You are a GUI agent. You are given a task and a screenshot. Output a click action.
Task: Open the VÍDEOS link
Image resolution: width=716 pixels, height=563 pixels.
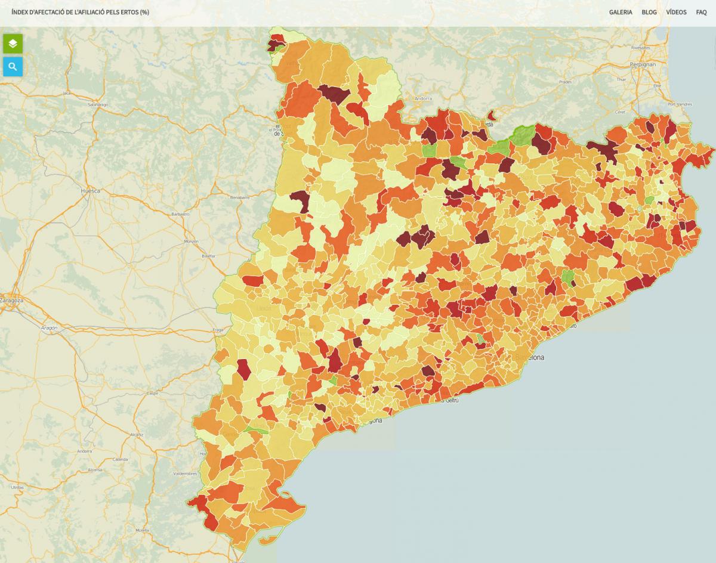pos(676,13)
